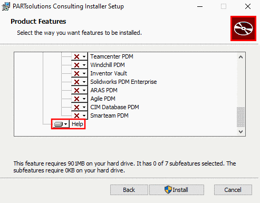Select Inventor Vault tree item
The width and height of the screenshot is (260, 203).
[109, 73]
